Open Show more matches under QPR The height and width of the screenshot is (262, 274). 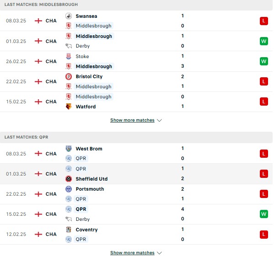click(x=132, y=253)
